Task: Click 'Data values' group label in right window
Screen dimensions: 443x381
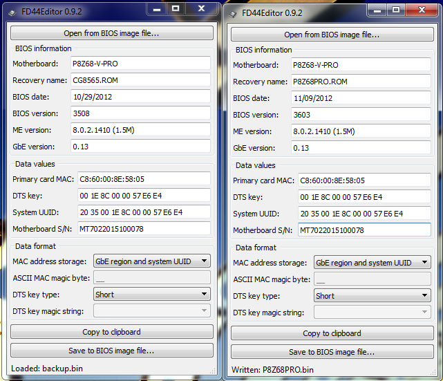Action: point(256,165)
